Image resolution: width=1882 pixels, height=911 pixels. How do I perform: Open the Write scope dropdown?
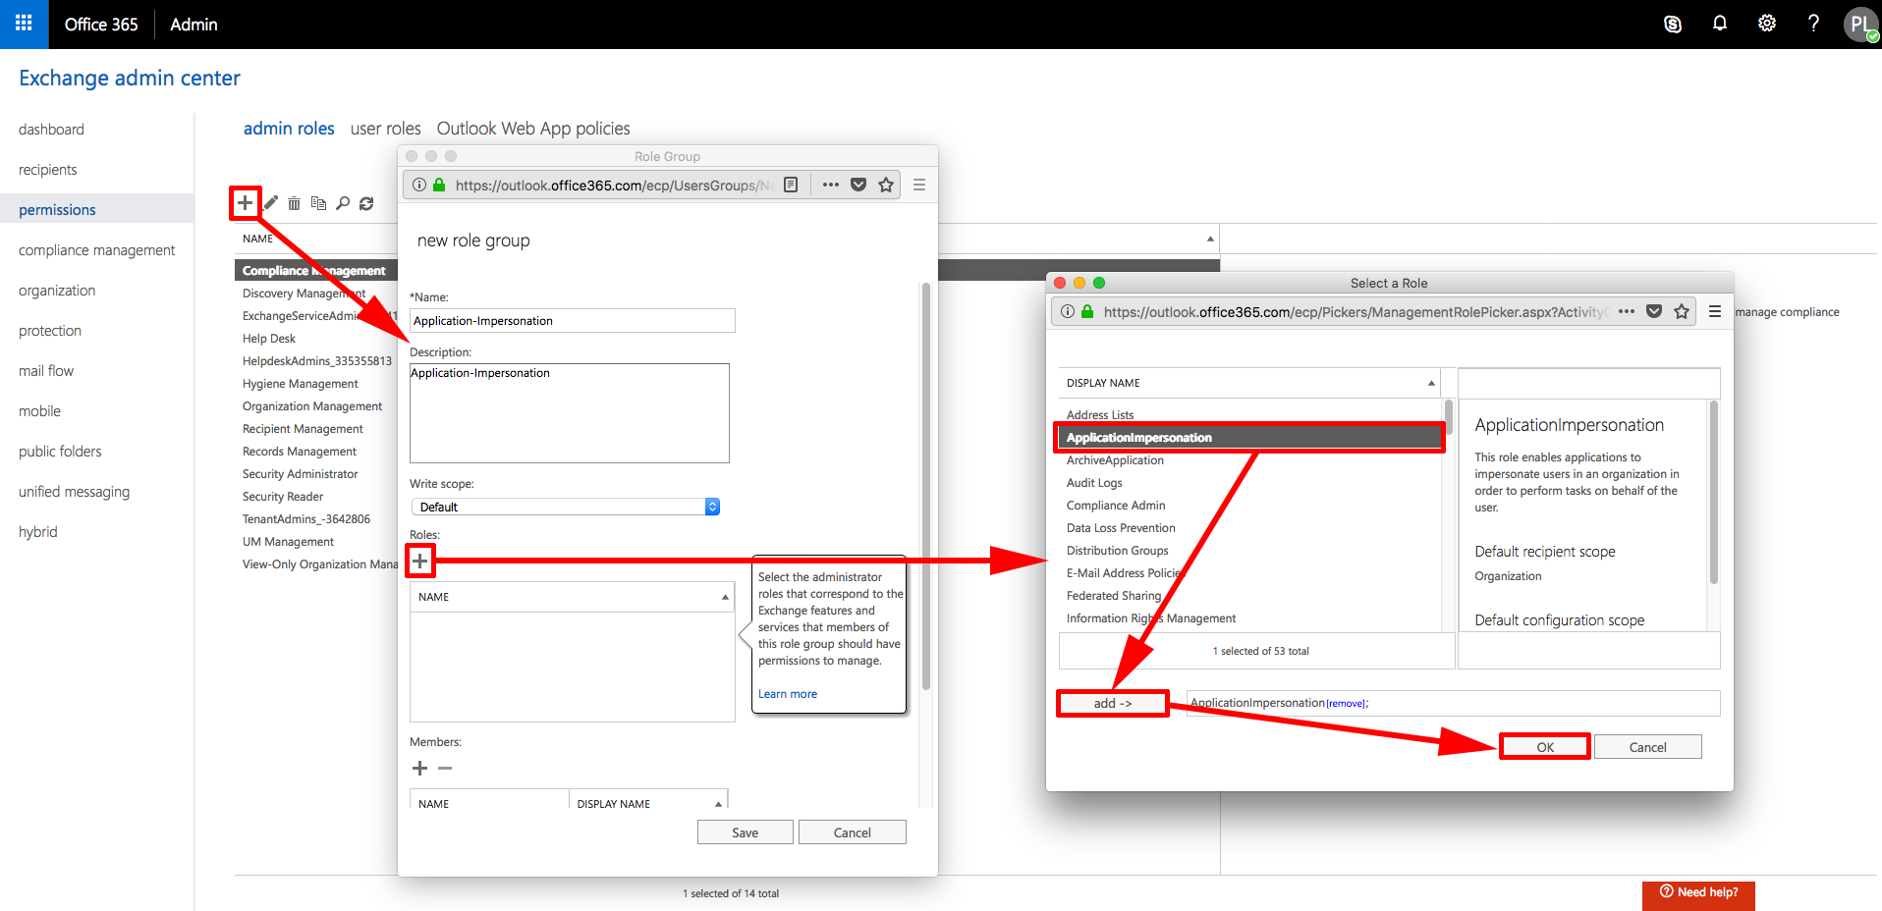(566, 507)
